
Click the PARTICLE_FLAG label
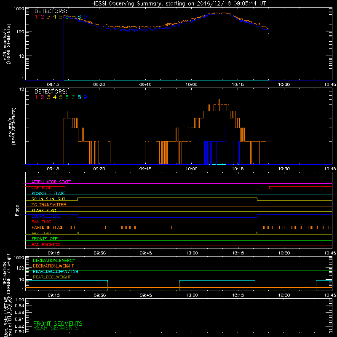47,227
